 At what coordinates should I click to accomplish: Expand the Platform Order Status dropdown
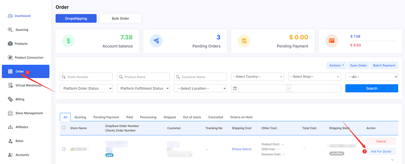click(x=86, y=88)
